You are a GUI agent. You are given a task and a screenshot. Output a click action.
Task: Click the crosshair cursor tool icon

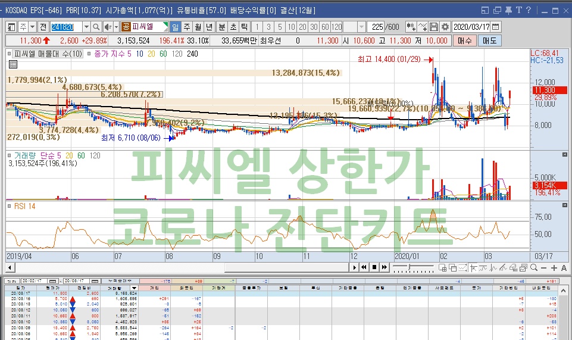(473, 268)
